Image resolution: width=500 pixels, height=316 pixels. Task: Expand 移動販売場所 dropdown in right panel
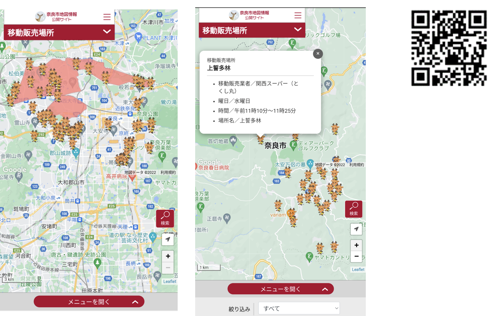[x=298, y=29]
